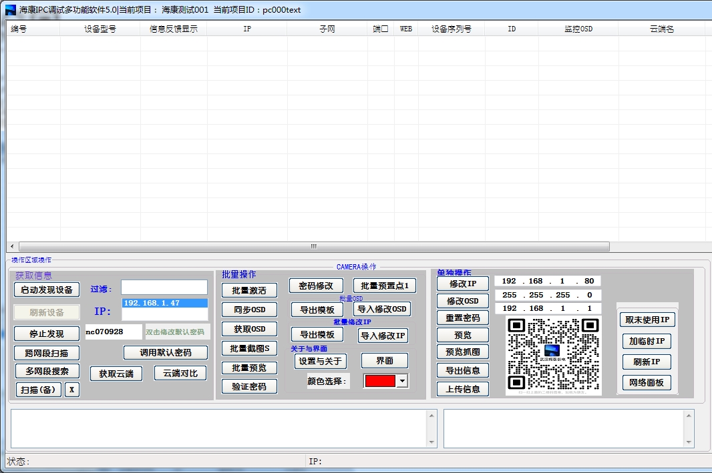
Task: Click 导入修改OSD button
Action: click(x=382, y=309)
